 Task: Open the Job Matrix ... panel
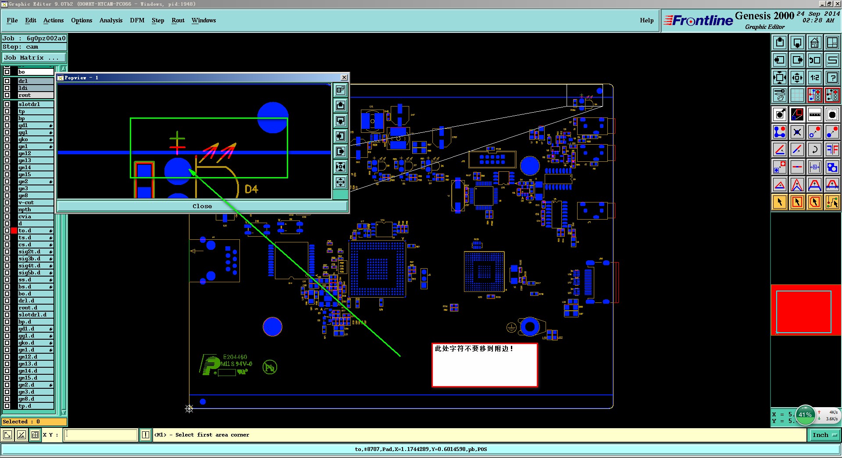coord(34,57)
